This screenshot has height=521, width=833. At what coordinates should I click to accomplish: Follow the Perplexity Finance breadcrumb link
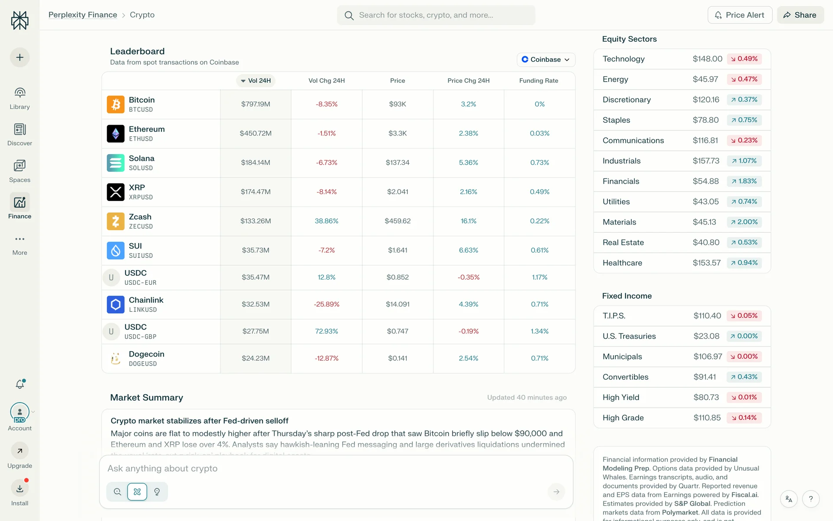tap(82, 15)
